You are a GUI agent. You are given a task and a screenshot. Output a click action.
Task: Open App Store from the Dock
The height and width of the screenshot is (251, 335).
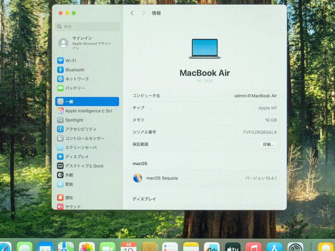[274, 247]
